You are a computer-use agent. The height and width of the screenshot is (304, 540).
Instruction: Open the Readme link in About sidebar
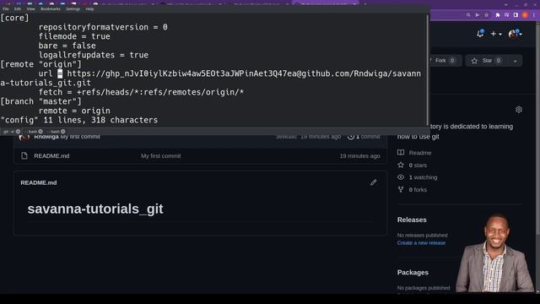tap(420, 153)
